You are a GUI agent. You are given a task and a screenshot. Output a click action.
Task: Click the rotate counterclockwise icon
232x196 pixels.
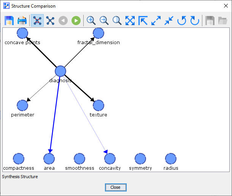182,21
